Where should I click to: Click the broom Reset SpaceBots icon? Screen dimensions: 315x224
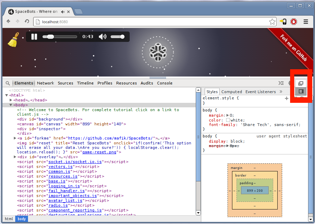[x=13, y=39]
